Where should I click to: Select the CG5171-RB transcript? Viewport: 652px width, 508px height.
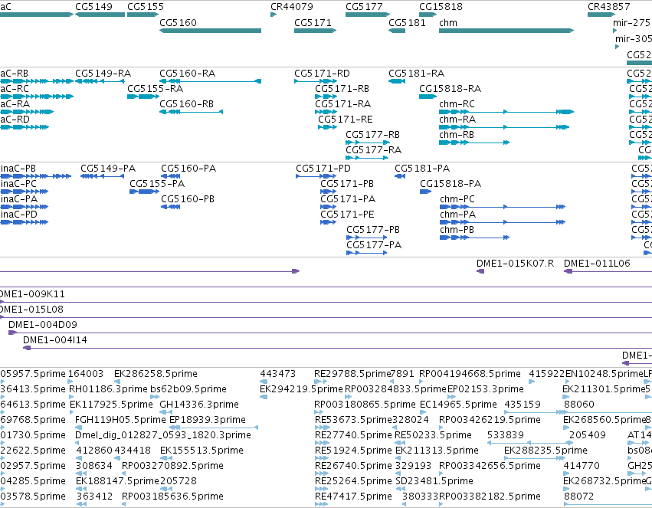tap(326, 97)
